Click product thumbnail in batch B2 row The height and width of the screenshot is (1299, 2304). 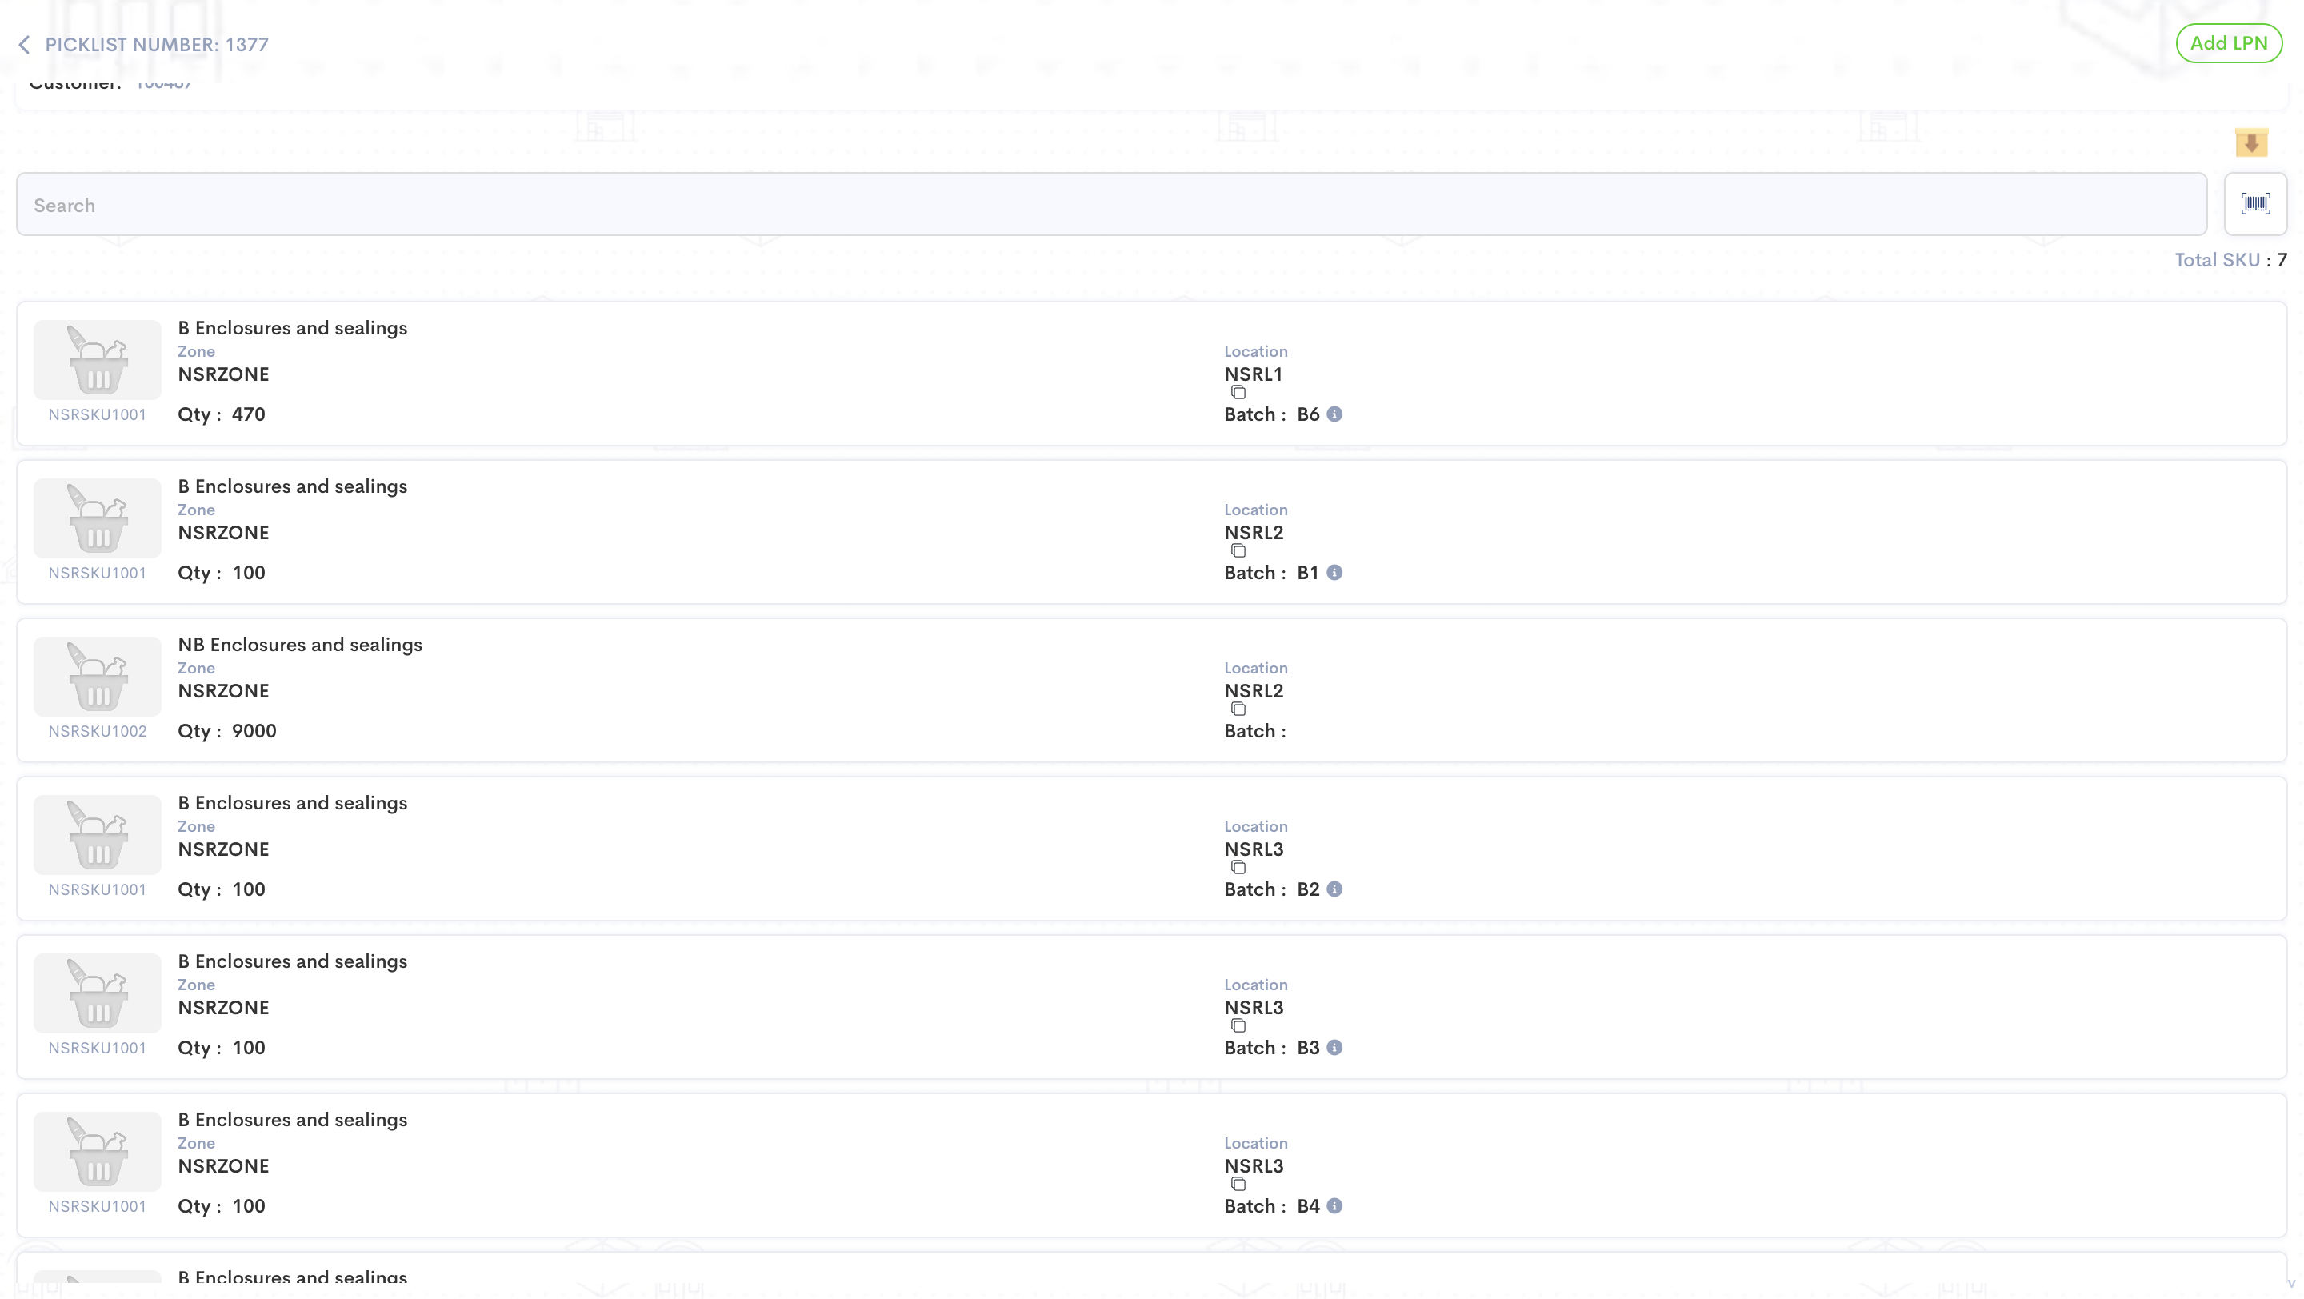(98, 834)
